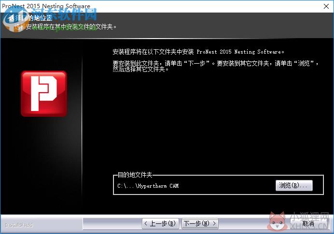
Task: Cancel installation with 取消 button
Action: click(x=308, y=223)
